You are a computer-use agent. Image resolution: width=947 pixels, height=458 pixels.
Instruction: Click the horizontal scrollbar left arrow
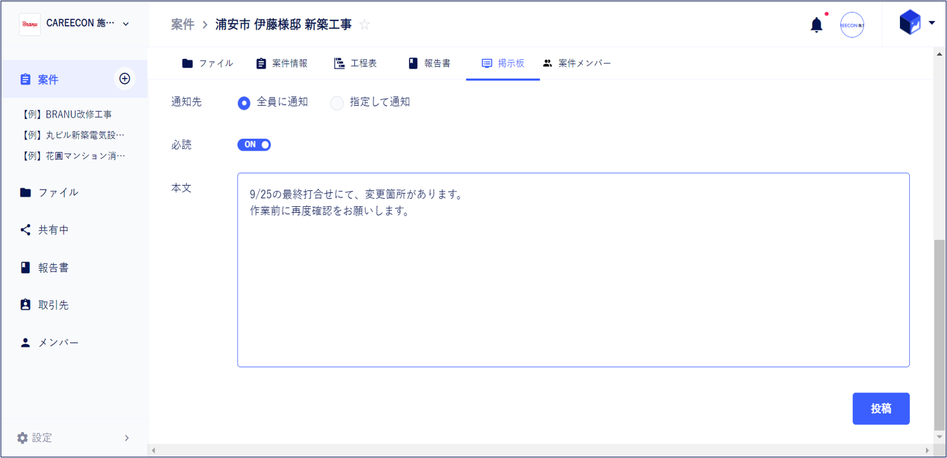point(154,450)
